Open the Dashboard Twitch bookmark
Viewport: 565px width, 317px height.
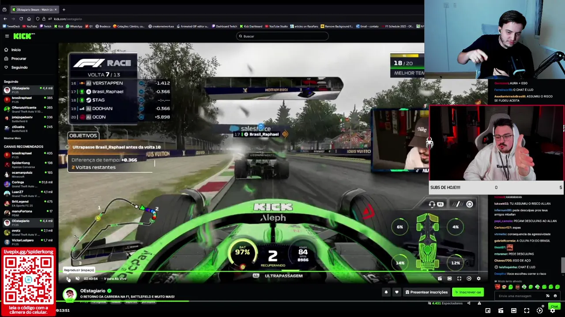[224, 26]
